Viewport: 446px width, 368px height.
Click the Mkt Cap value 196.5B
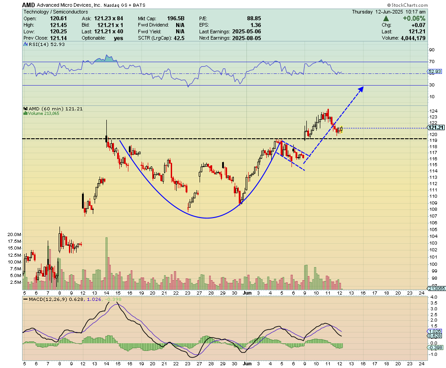(176, 18)
